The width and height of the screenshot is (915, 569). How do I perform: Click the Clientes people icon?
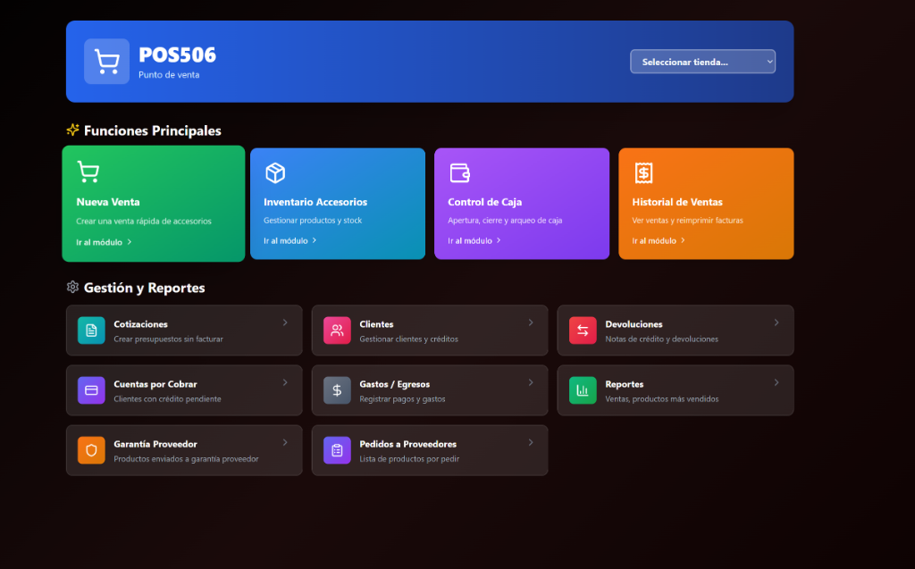pyautogui.click(x=337, y=331)
